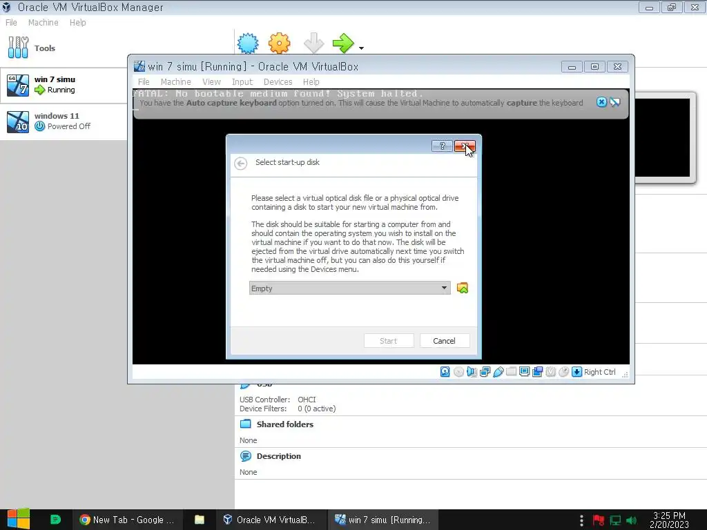Click the Shared folders icon in details
Viewport: 707px width, 530px height.
coord(246,424)
